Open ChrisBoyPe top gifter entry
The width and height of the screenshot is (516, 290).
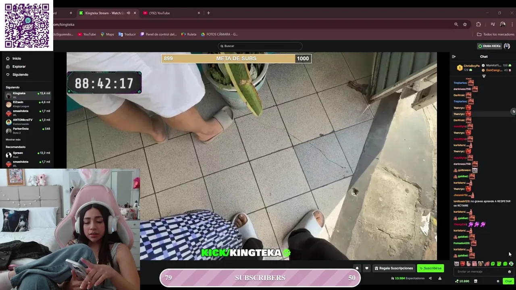point(468,68)
